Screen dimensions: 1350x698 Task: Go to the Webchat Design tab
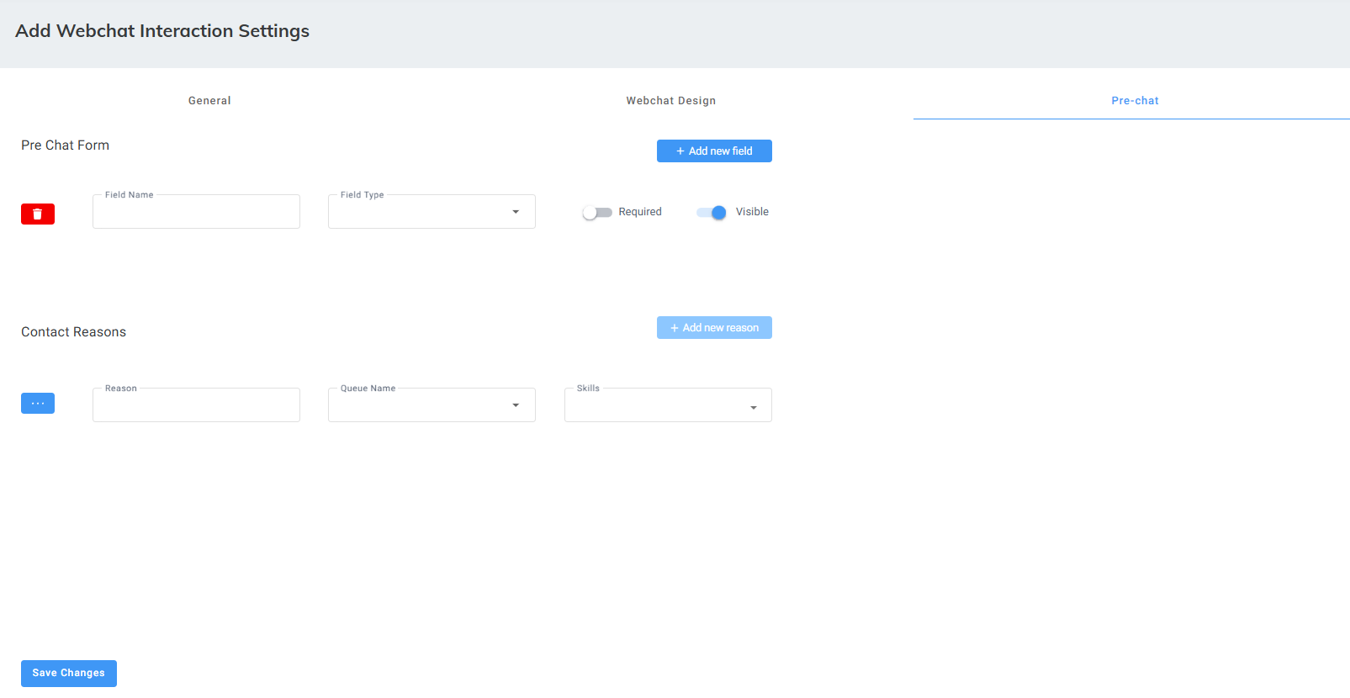coord(670,101)
